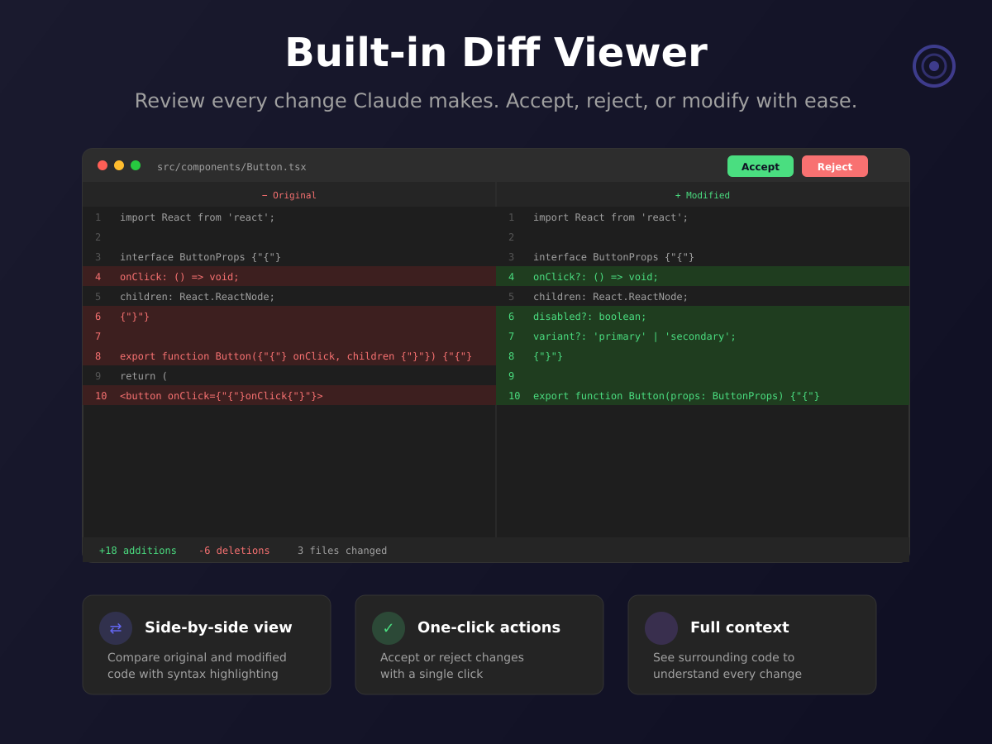Select added line 6 disabled?: boolean
Viewport: 992px width, 744px height.
tap(589, 317)
